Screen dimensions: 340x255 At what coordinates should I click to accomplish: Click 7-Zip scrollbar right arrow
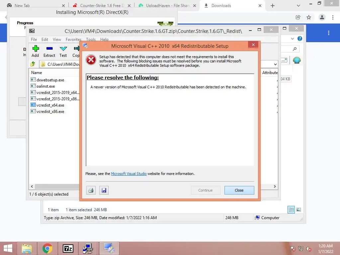275,187
